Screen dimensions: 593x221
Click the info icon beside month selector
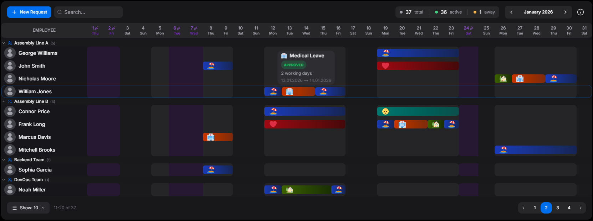point(581,12)
